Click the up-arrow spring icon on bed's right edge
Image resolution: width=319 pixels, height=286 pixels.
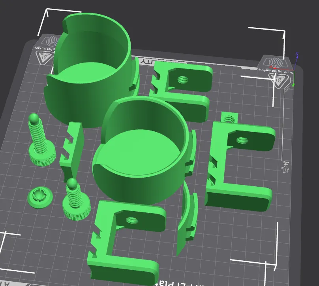coord(285,166)
